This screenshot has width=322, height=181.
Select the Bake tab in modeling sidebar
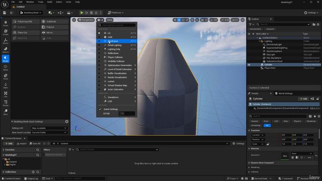click(x=6, y=85)
